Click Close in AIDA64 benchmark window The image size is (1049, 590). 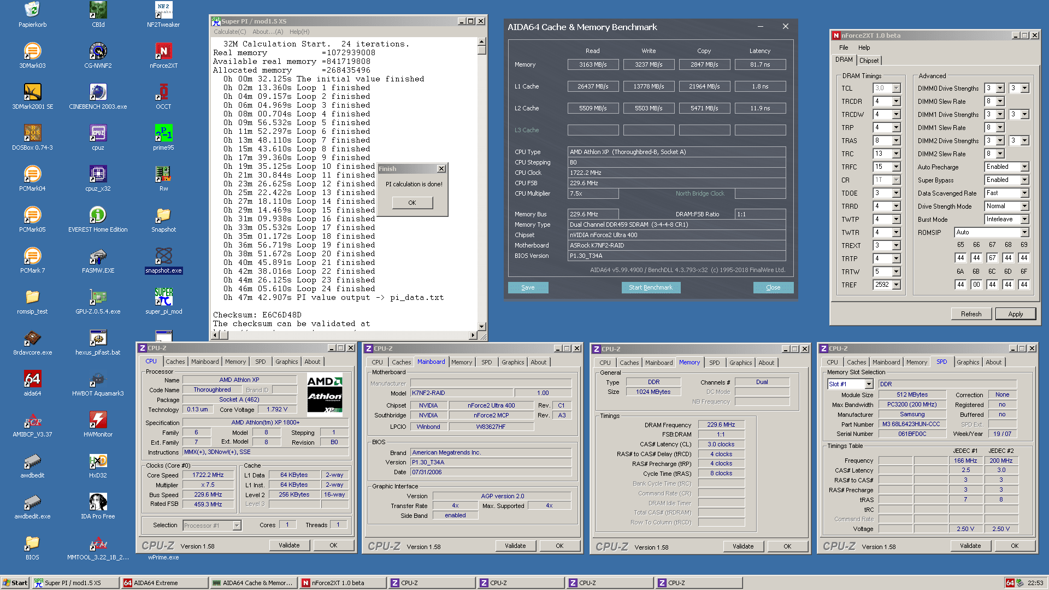tap(773, 287)
